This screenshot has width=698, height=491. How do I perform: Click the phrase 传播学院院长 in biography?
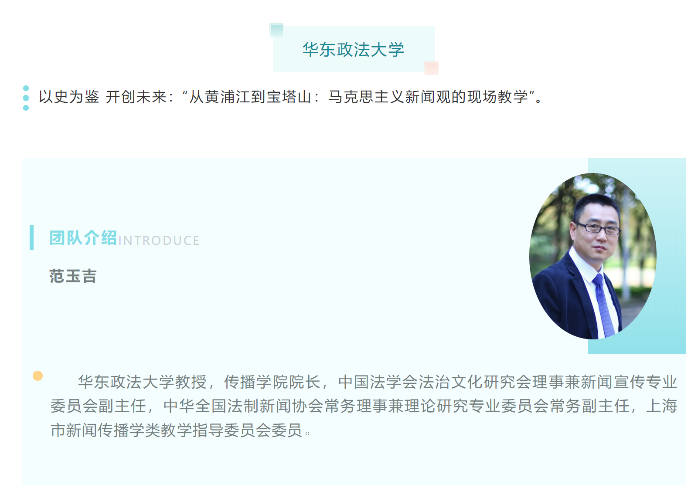272,382
